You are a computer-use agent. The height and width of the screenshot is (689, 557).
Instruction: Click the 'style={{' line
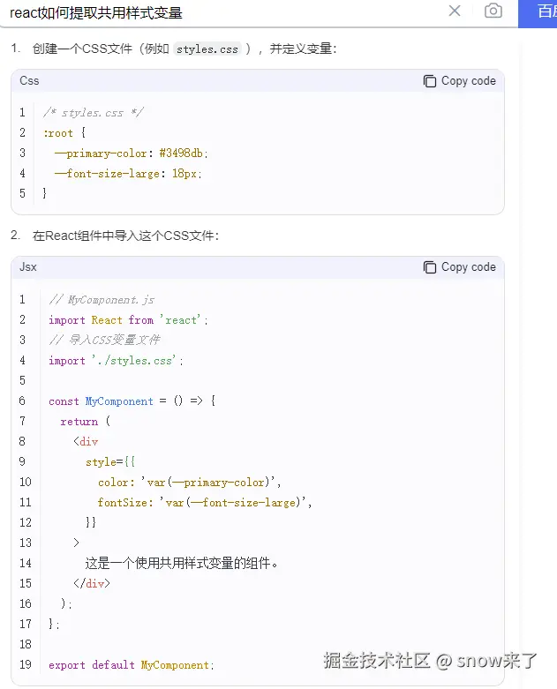click(110, 461)
